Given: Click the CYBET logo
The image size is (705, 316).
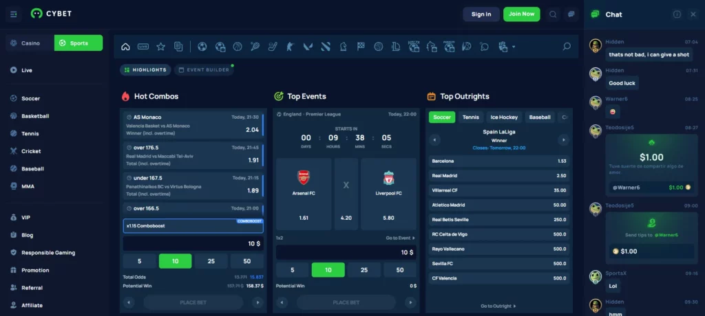Looking at the screenshot, I should (x=51, y=14).
